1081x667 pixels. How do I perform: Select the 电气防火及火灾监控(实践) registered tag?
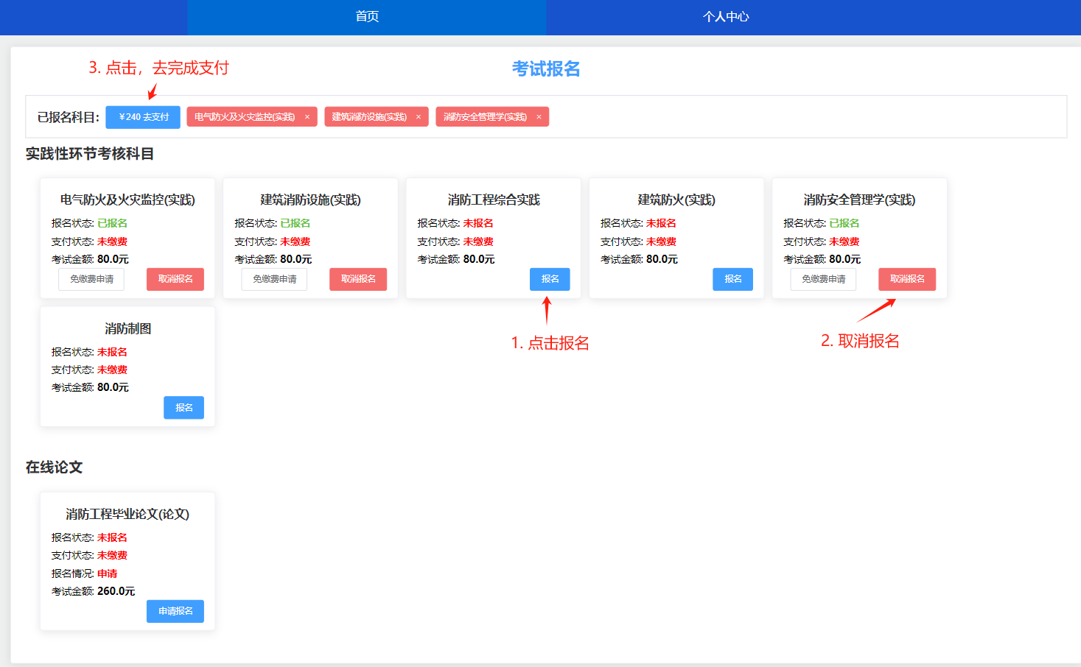pyautogui.click(x=245, y=117)
